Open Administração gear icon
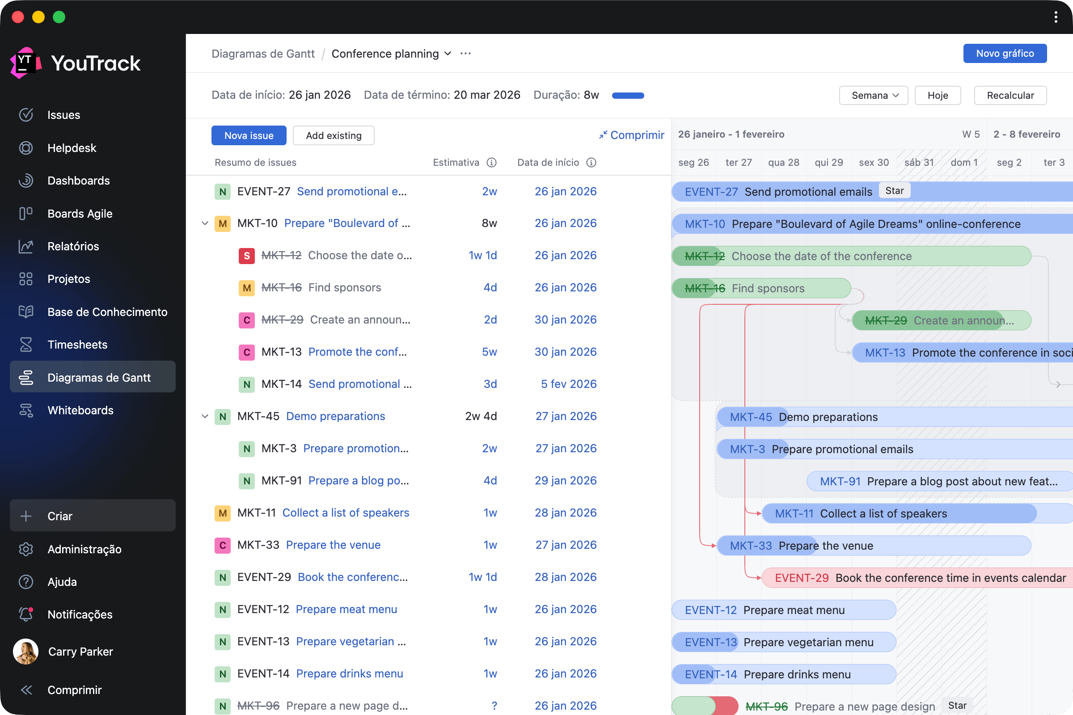1073x715 pixels. tap(26, 549)
